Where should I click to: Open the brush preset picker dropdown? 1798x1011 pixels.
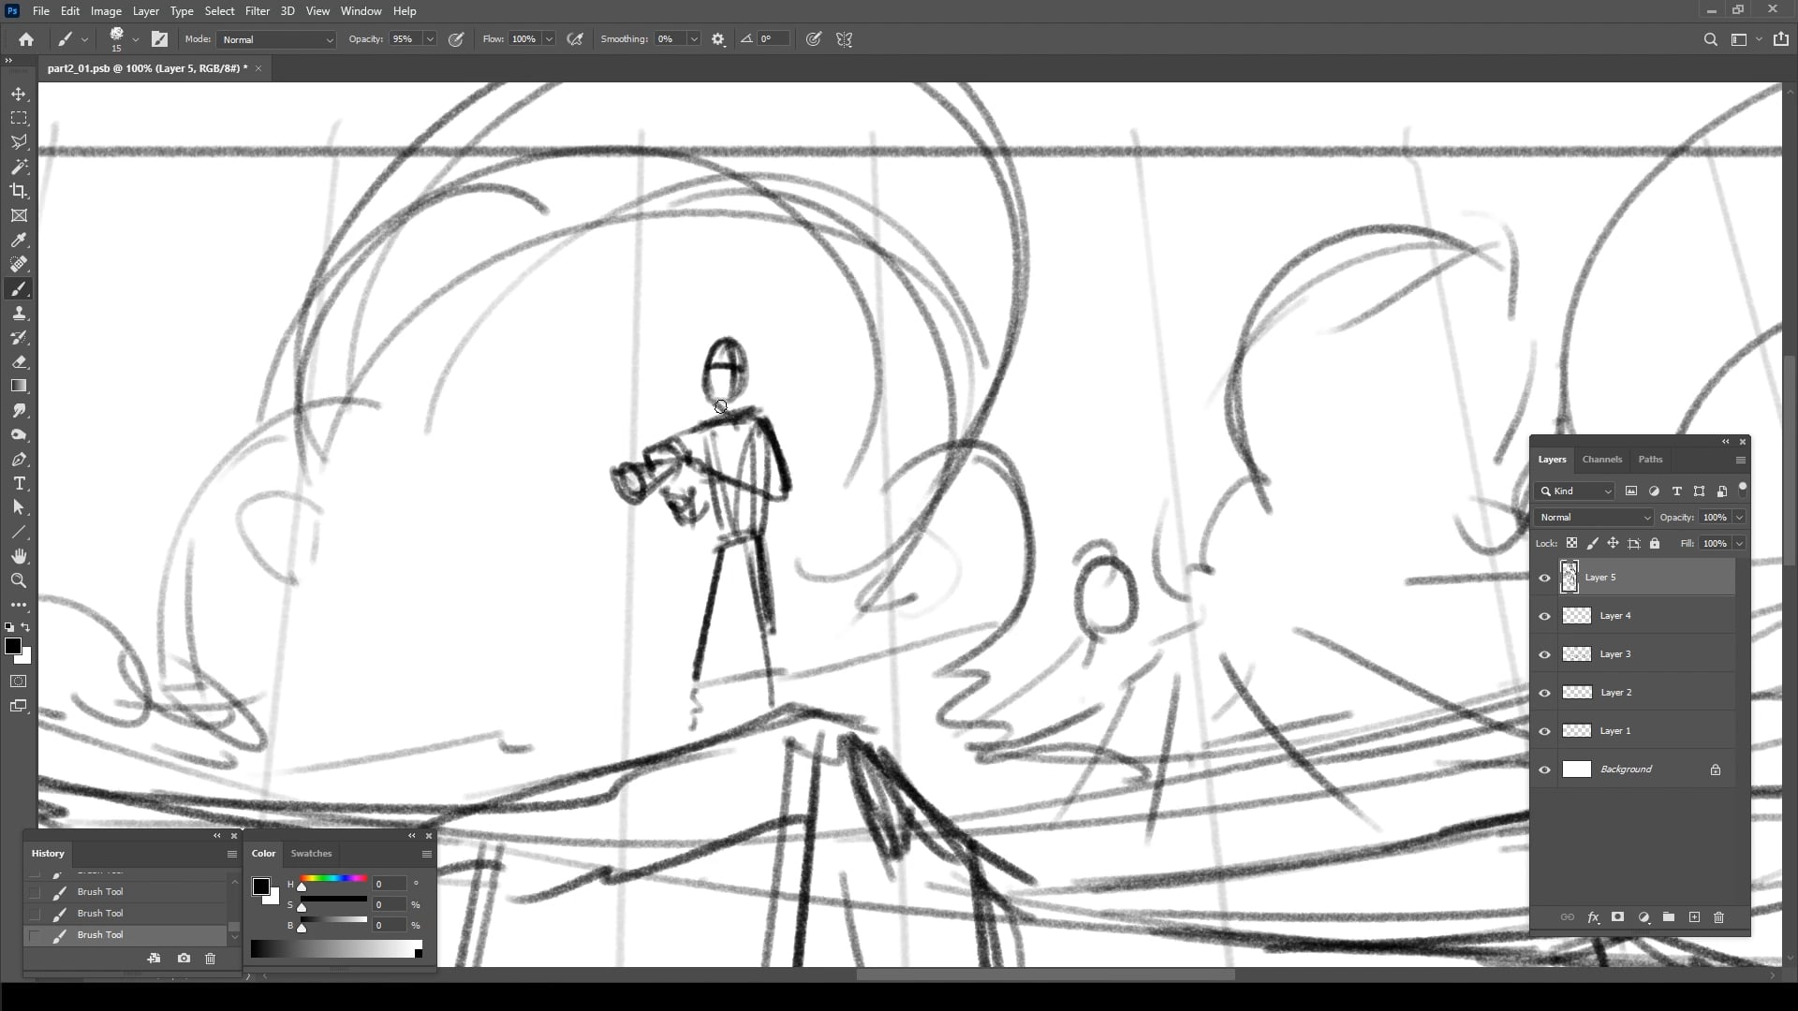click(136, 39)
